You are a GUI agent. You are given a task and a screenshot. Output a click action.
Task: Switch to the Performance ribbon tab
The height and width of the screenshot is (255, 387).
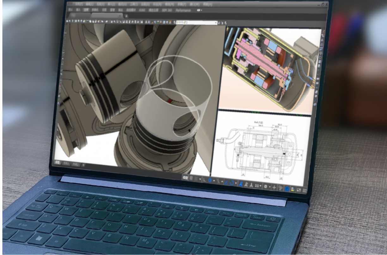(183, 10)
